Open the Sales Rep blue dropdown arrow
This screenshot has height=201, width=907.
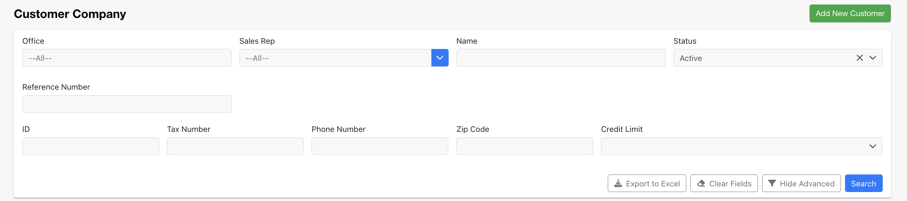[x=440, y=58]
